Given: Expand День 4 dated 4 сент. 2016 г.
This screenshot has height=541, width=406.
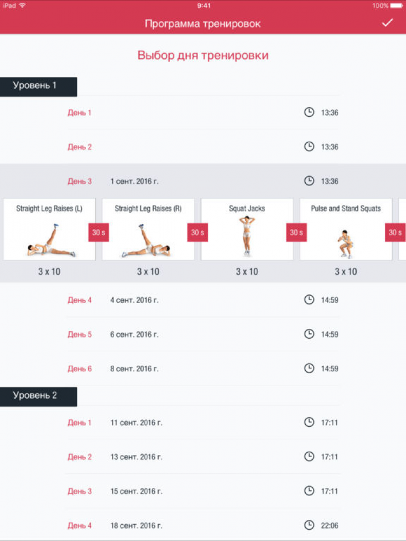Looking at the screenshot, I should click(x=80, y=300).
